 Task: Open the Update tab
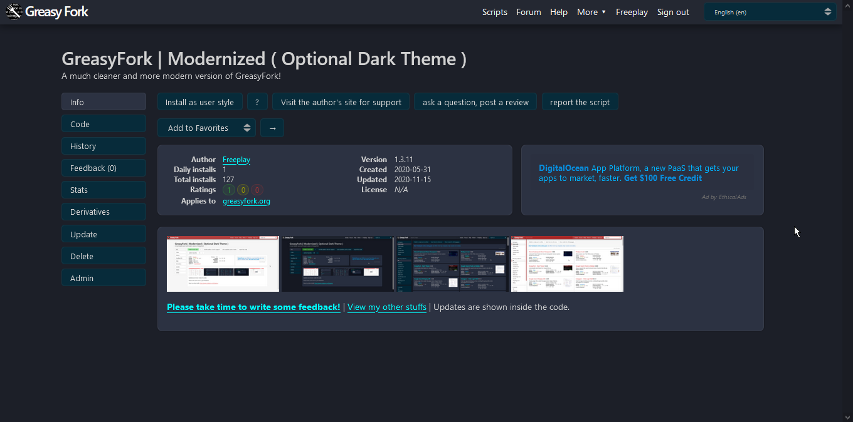pos(103,234)
